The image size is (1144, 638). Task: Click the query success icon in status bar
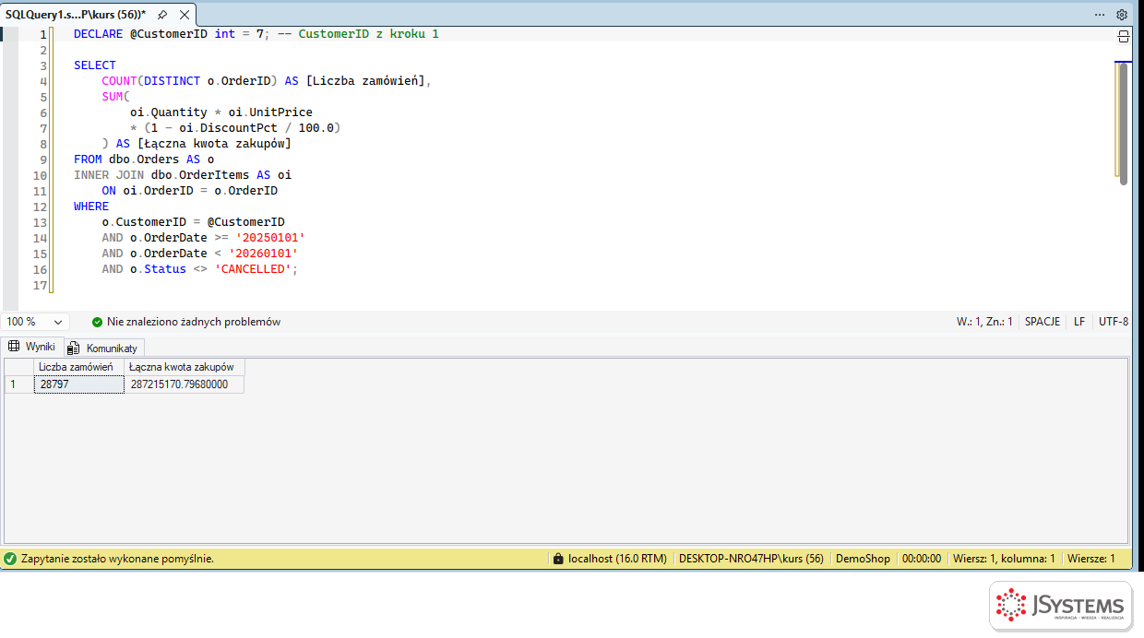10,559
